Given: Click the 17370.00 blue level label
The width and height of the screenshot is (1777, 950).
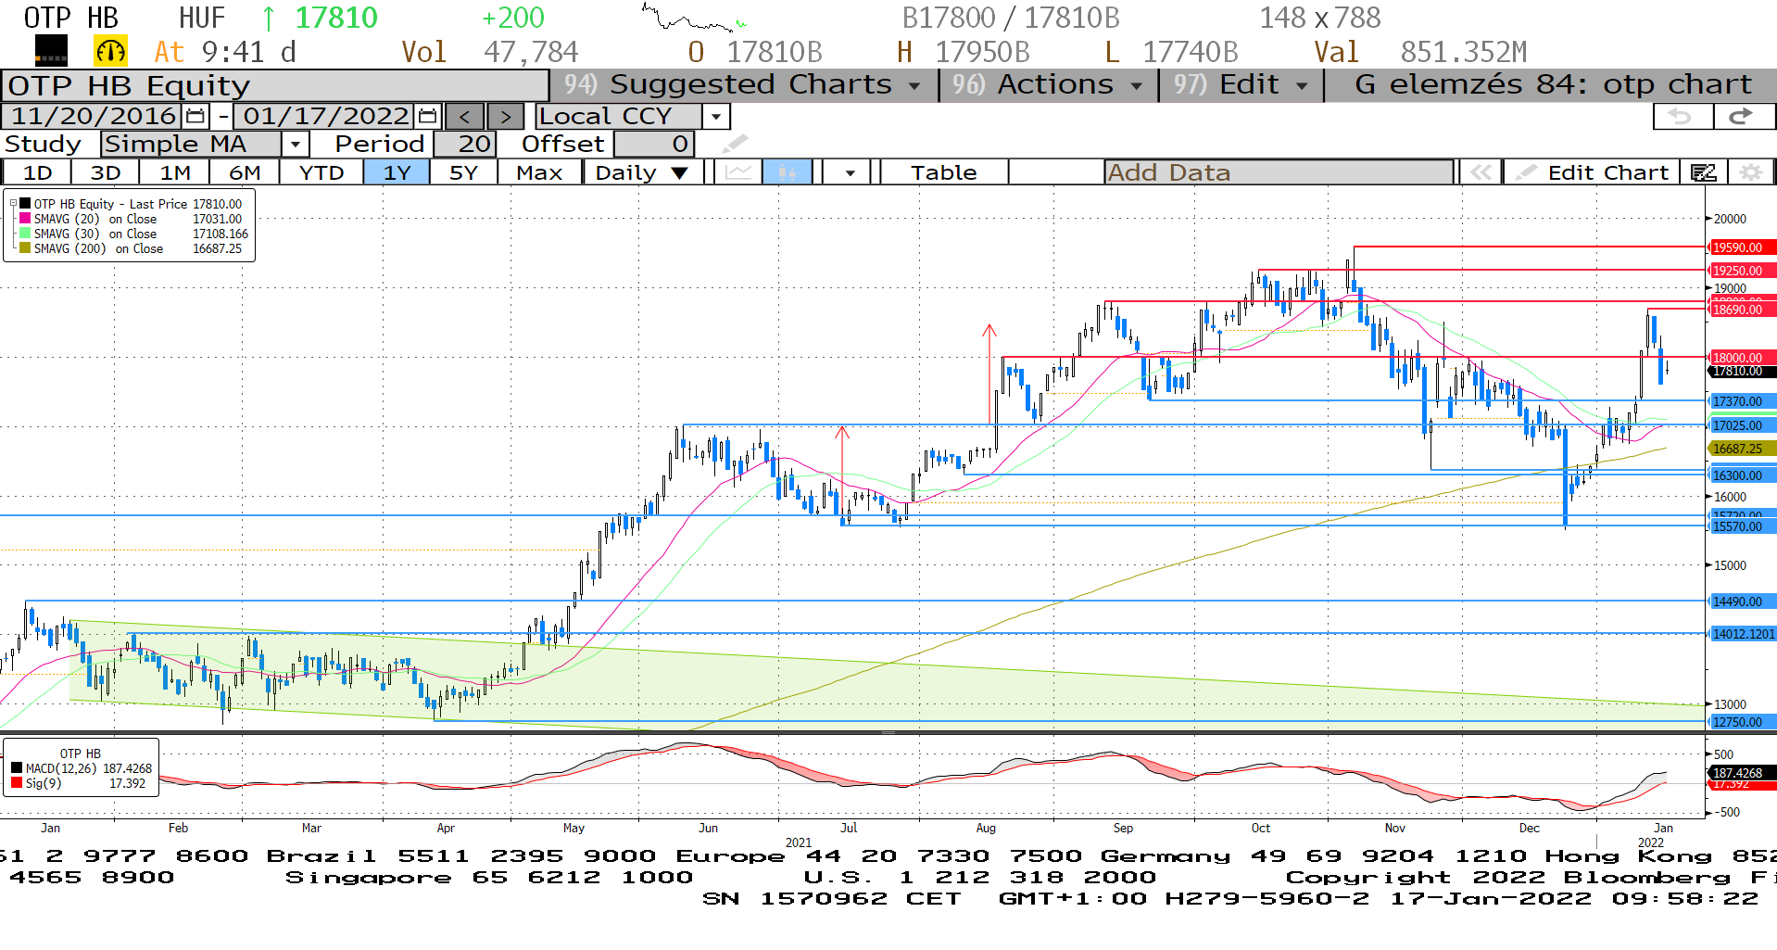Looking at the screenshot, I should [x=1741, y=401].
